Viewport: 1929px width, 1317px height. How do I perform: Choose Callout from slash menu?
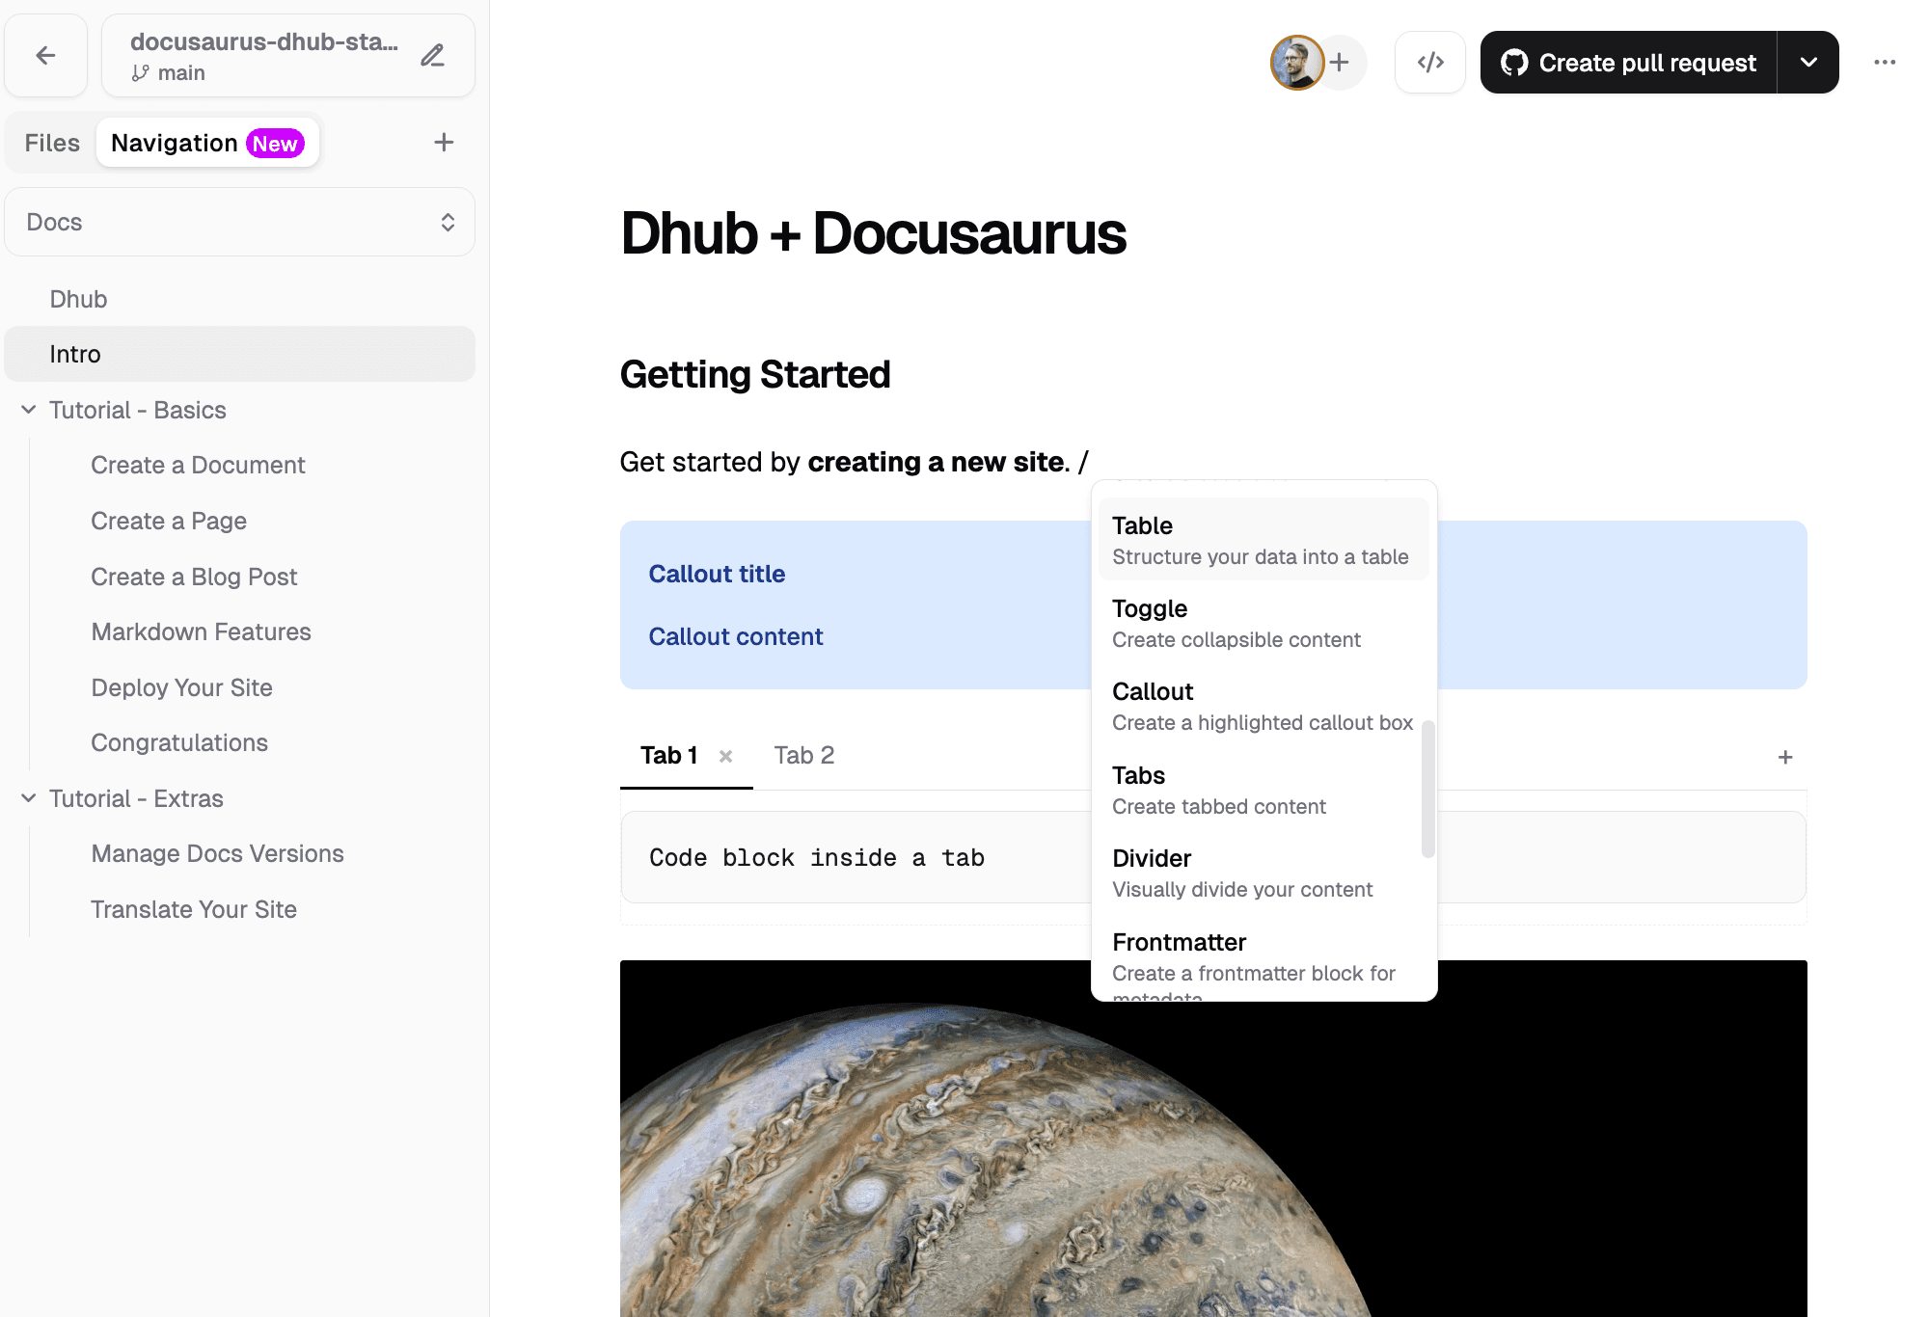(1263, 707)
